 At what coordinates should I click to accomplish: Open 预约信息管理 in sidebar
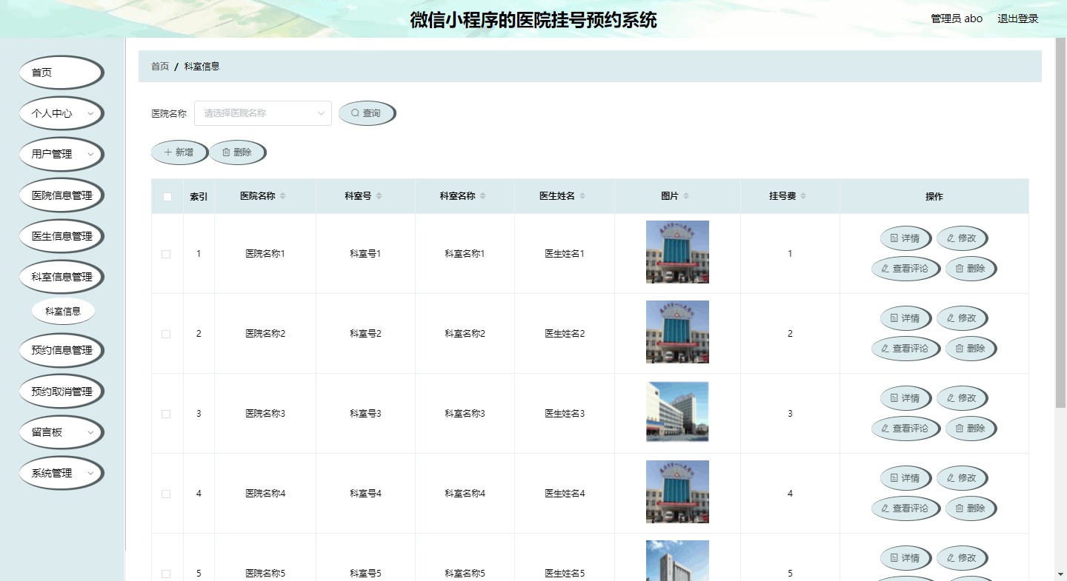[x=61, y=350]
